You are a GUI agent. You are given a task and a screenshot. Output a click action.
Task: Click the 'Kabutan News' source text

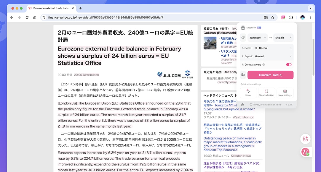coord(241,156)
